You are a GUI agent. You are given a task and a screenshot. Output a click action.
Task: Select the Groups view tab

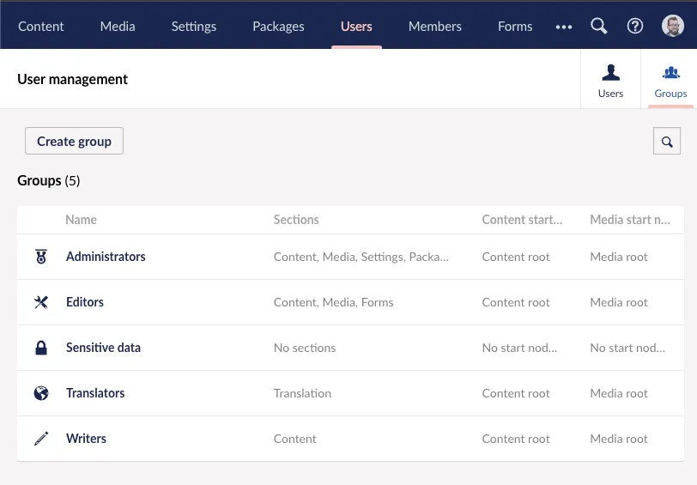coord(670,79)
